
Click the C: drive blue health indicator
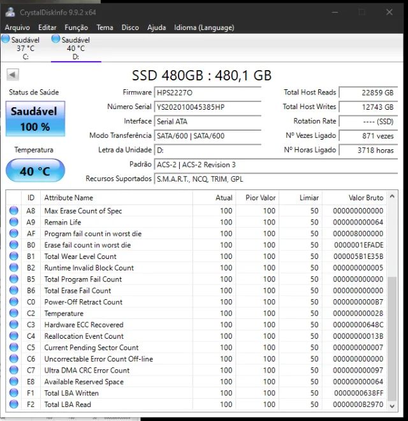(x=5, y=39)
